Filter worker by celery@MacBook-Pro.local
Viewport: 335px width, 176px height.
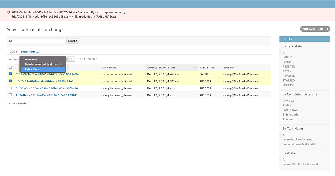click(300, 164)
